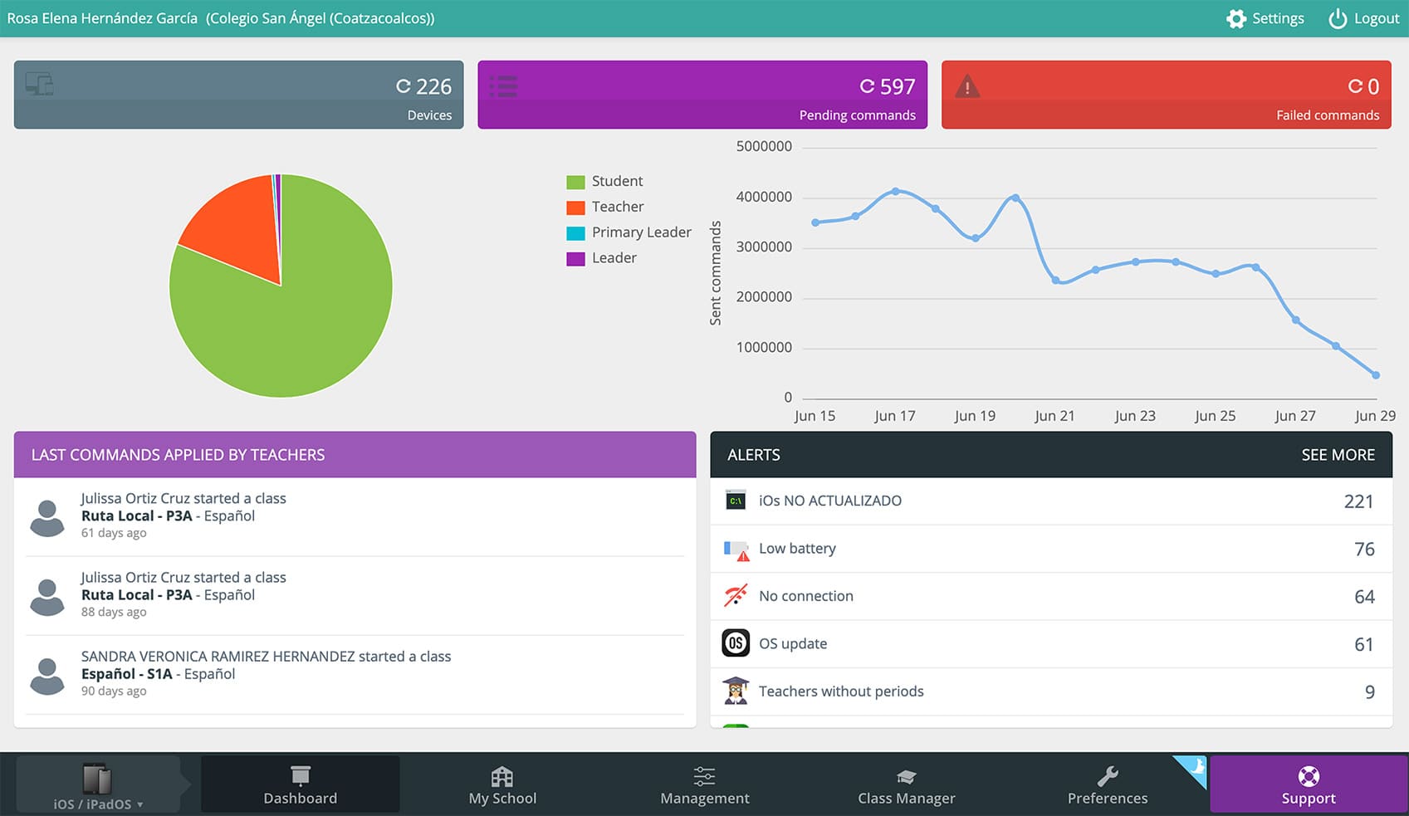Open the Class Manager tab
This screenshot has height=816, width=1409.
(x=907, y=784)
